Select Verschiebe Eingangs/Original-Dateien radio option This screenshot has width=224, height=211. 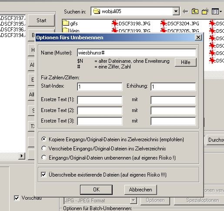click(x=44, y=148)
